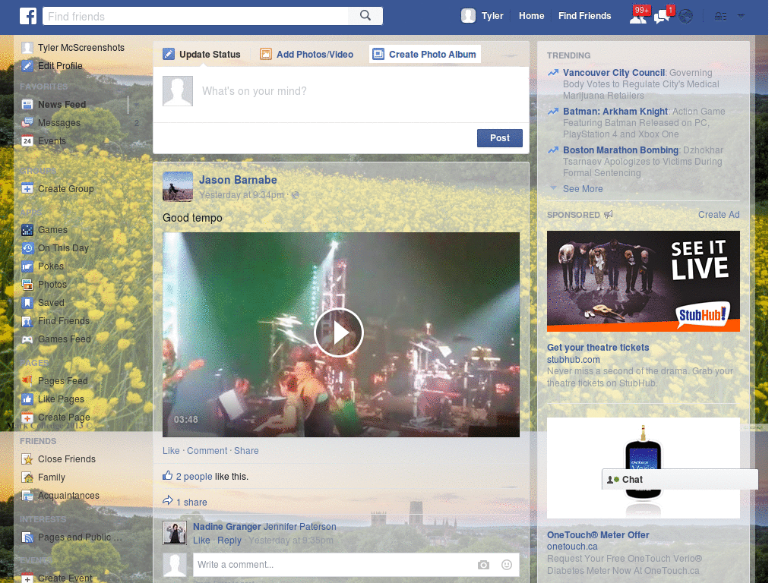
Task: Click the magnifier search button
Action: pyautogui.click(x=365, y=16)
